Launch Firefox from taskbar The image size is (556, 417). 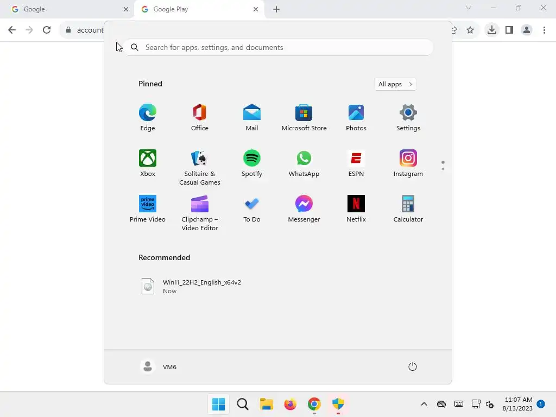(x=290, y=404)
